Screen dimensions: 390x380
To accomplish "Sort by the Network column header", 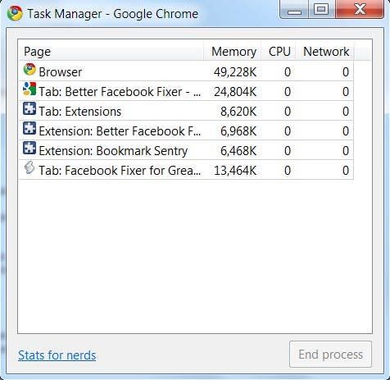I will [324, 51].
